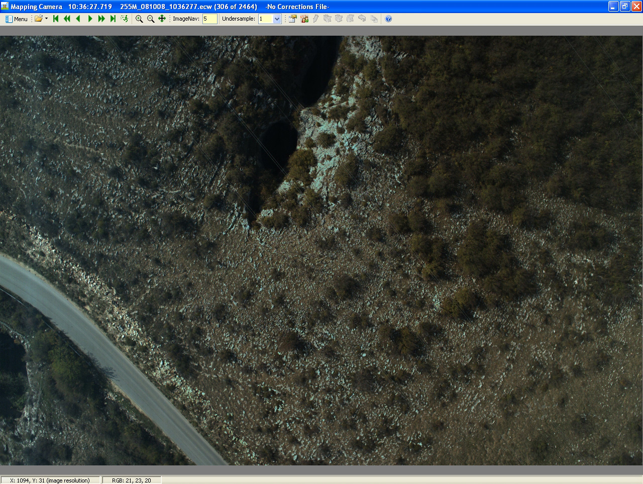This screenshot has height=484, width=643.
Task: Go to the previous image
Action: tap(78, 19)
